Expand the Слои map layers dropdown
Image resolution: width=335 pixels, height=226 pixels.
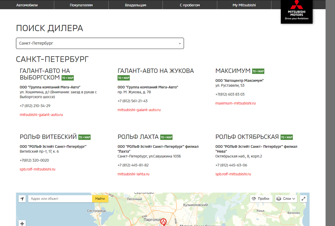286,199
